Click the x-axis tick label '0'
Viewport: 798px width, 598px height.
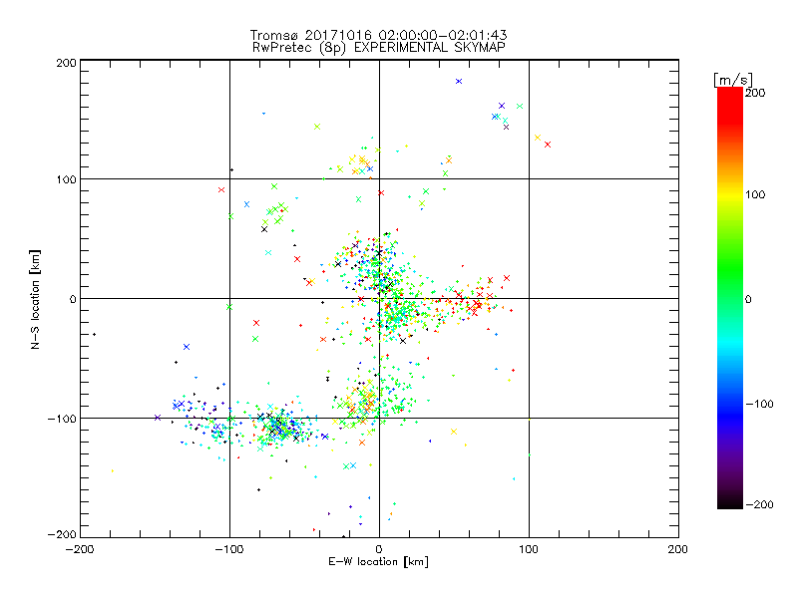379,550
